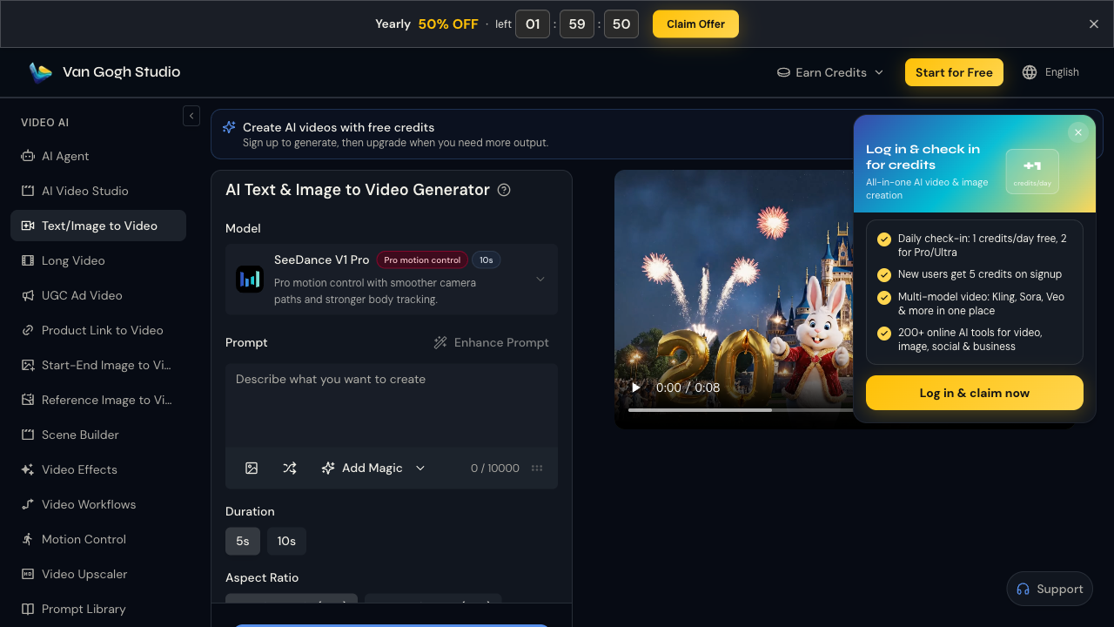Click the headphones icon in Support button

(x=1023, y=589)
